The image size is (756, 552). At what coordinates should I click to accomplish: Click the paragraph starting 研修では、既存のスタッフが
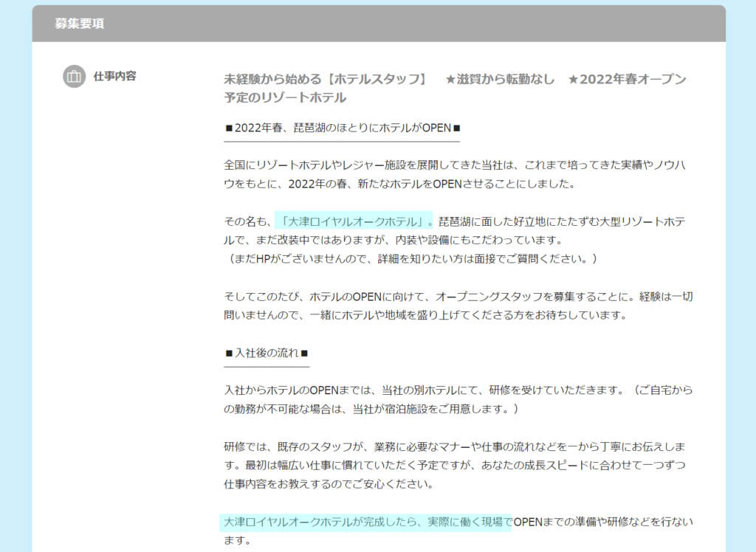click(x=455, y=465)
